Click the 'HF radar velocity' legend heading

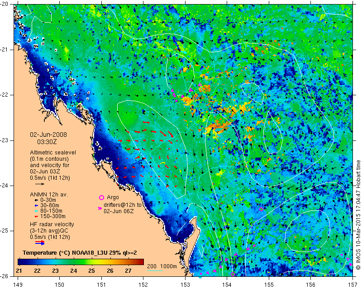[x=52, y=224]
